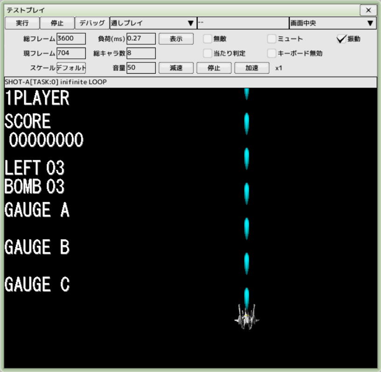Open the 画面中央 position dropdown
The width and height of the screenshot is (381, 372).
click(x=332, y=23)
